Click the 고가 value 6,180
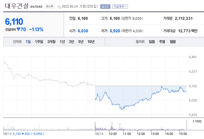The height and width of the screenshot is (139, 204). pyautogui.click(x=115, y=19)
